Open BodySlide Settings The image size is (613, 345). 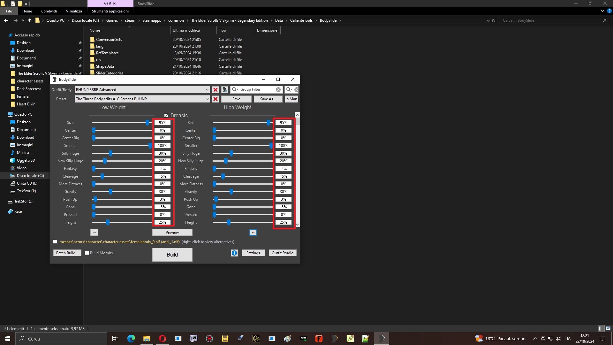(x=253, y=253)
